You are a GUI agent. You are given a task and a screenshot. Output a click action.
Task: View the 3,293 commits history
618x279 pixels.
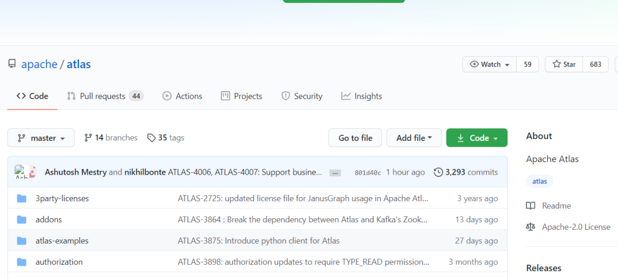466,172
